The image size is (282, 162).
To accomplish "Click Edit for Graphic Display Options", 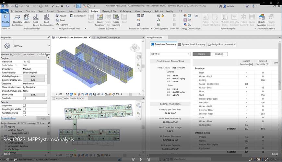I will coord(34,80).
